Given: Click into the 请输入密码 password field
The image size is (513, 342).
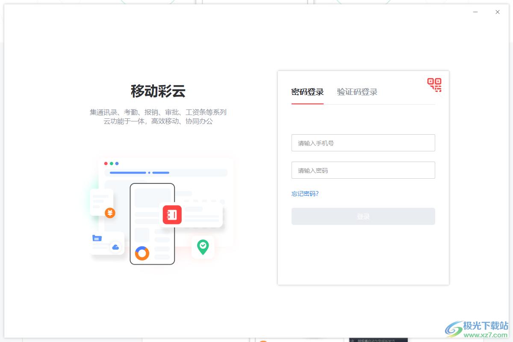Looking at the screenshot, I should pyautogui.click(x=363, y=170).
